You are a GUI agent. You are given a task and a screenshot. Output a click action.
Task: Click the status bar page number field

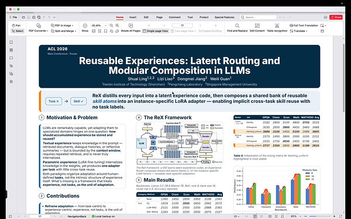click(40, 216)
